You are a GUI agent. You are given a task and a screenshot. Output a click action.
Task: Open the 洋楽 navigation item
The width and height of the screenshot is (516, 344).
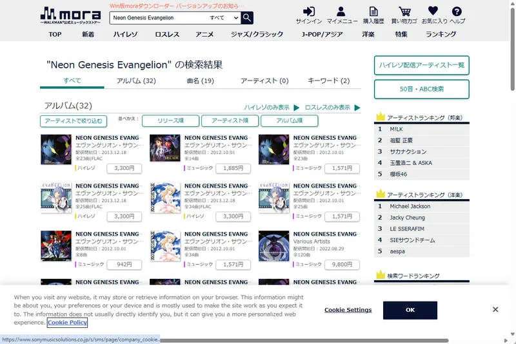coord(368,34)
